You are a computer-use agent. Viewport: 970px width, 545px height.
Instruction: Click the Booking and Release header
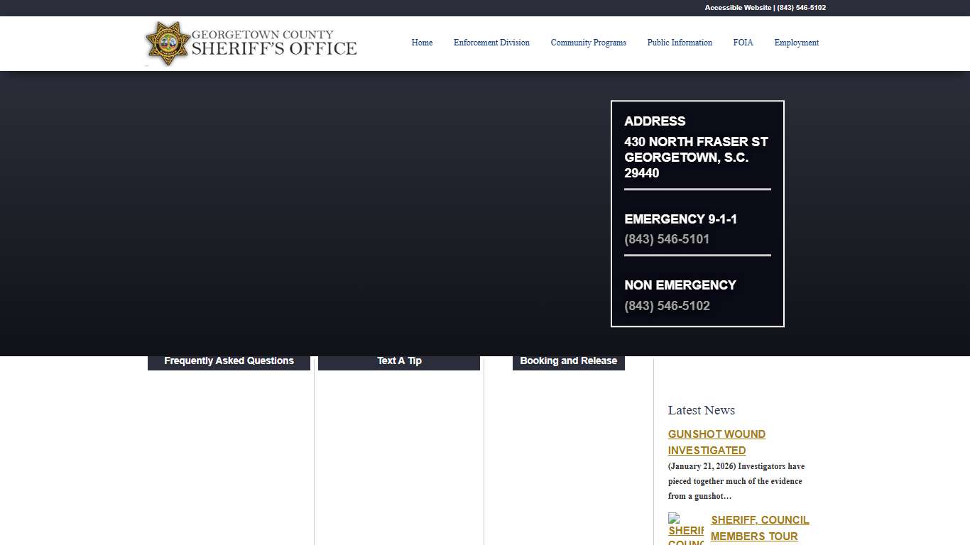pyautogui.click(x=568, y=360)
